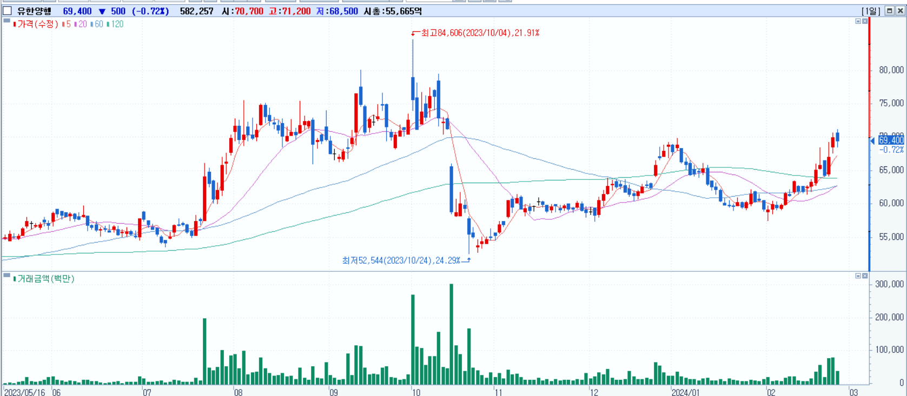This screenshot has width=907, height=396.
Task: Click the 80,000 price axis label
Action: (891, 70)
